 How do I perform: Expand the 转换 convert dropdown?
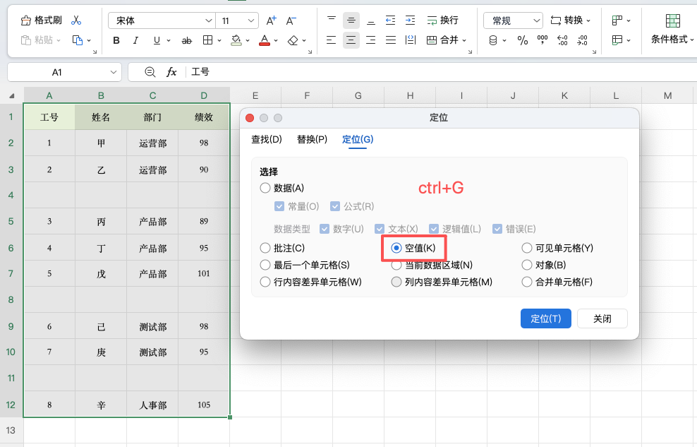588,20
